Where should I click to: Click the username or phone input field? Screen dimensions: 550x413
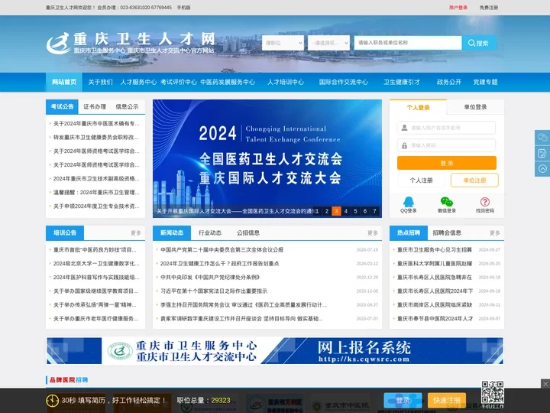(x=446, y=128)
